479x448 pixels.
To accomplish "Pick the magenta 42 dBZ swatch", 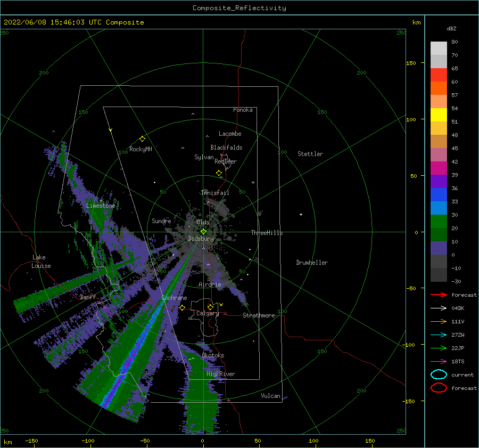I will coord(439,168).
